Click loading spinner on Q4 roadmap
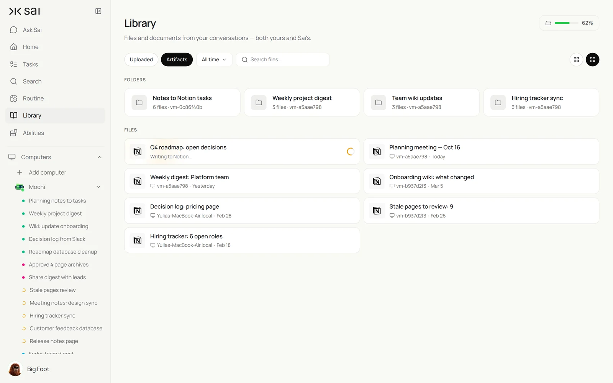 pos(350,152)
